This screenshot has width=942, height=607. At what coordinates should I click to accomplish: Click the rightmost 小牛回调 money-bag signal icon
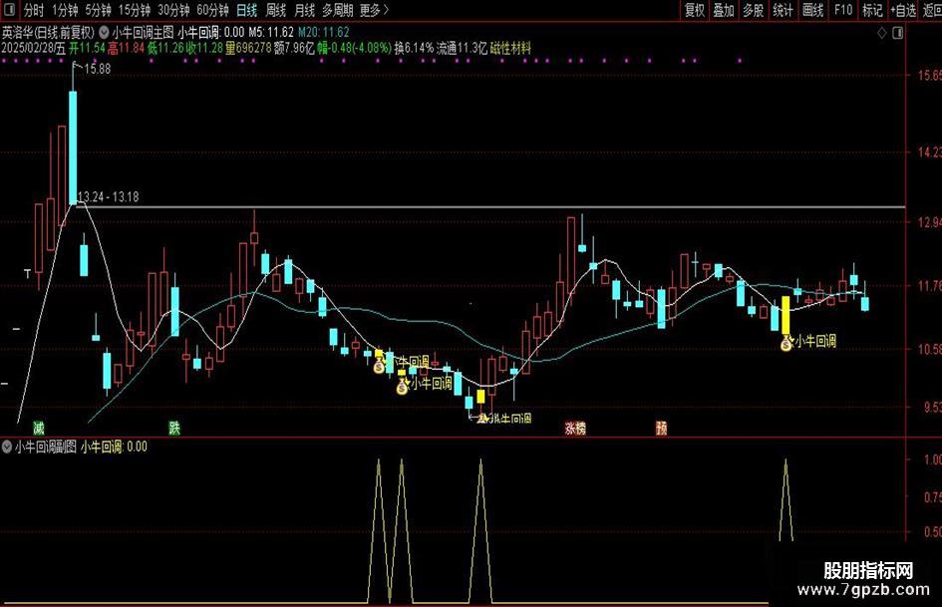coord(786,344)
